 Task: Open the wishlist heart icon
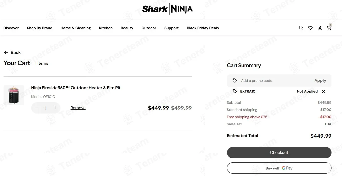(310, 28)
